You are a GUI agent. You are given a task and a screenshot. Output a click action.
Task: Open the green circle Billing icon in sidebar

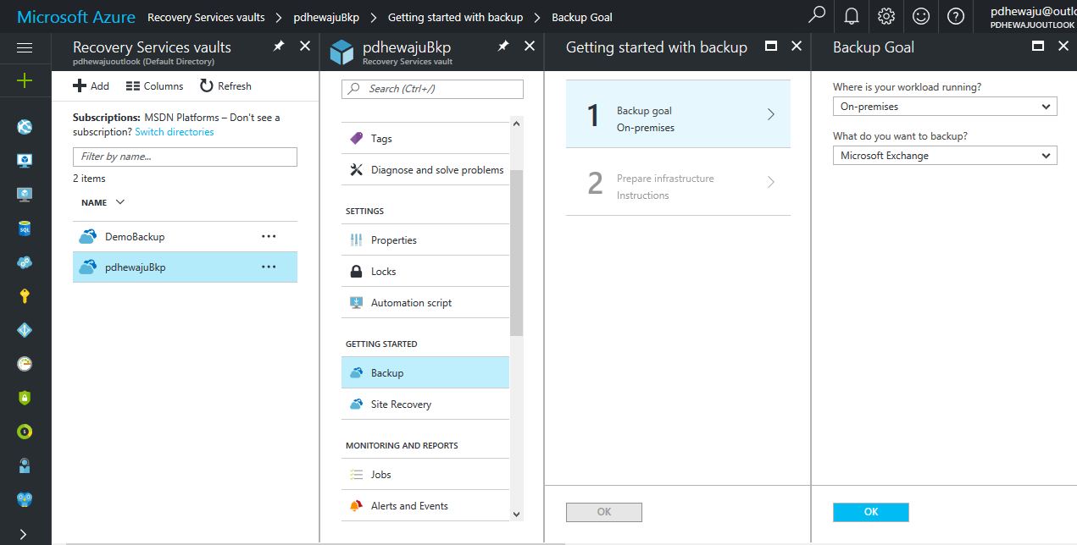(x=25, y=432)
